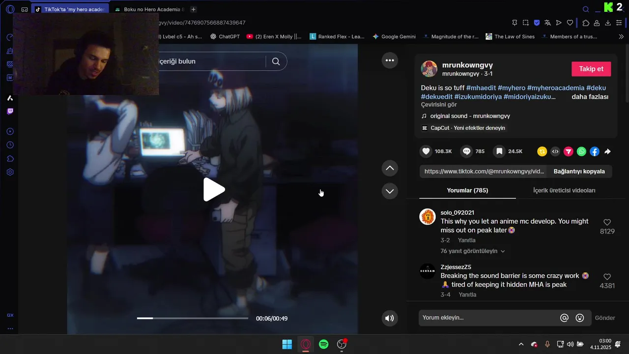The image size is (629, 354).
Task: Click the yellow repost icon
Action: pos(542,151)
